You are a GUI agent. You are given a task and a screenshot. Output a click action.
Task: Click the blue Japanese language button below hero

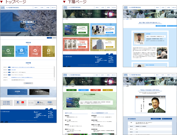click(49, 38)
